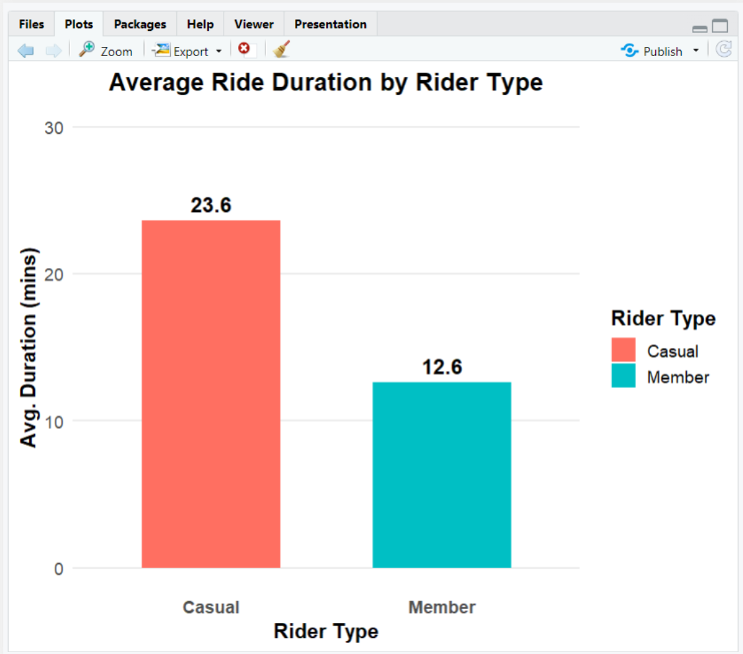This screenshot has height=654, width=743.
Task: Remove the current plot with the red X
Action: click(244, 48)
